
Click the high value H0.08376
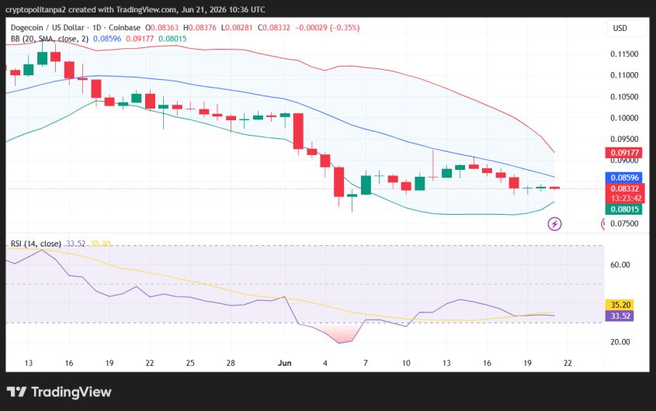200,28
